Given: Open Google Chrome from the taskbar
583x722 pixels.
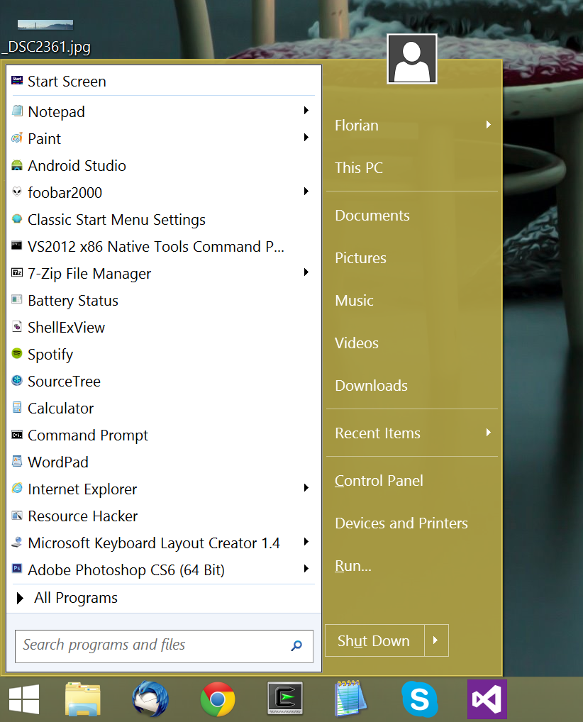Looking at the screenshot, I should (x=218, y=699).
